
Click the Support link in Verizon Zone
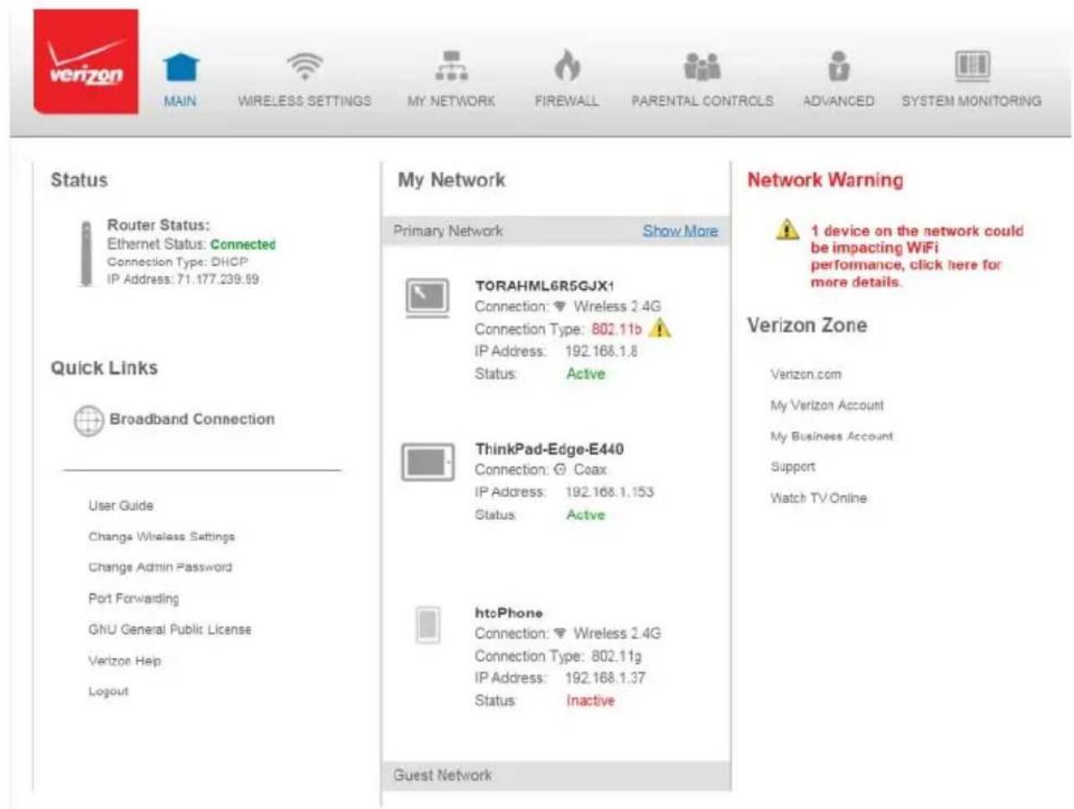[x=792, y=467]
